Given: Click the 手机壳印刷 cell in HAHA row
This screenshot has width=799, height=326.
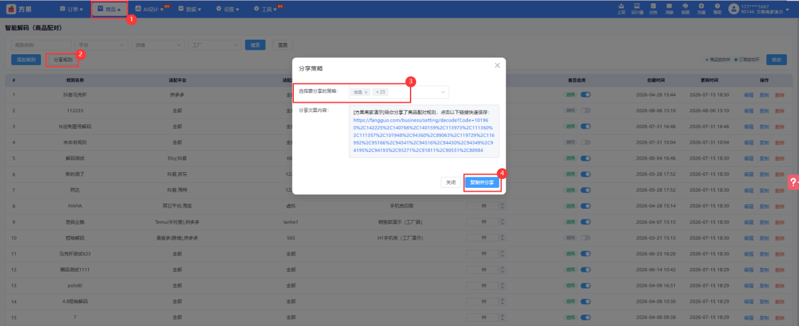Looking at the screenshot, I should coord(400,206).
